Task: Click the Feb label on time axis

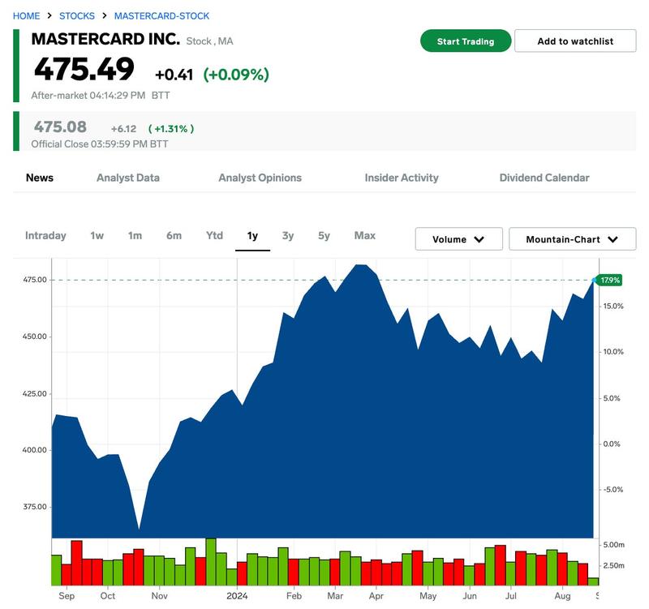Action: (x=294, y=596)
